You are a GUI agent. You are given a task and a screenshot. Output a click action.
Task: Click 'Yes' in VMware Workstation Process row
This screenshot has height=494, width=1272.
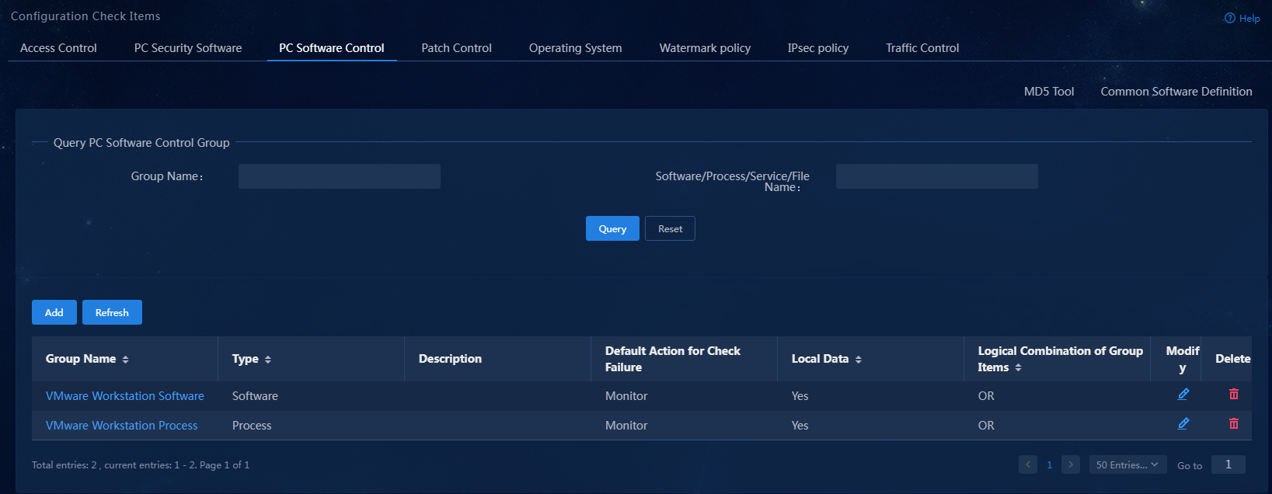pos(800,426)
